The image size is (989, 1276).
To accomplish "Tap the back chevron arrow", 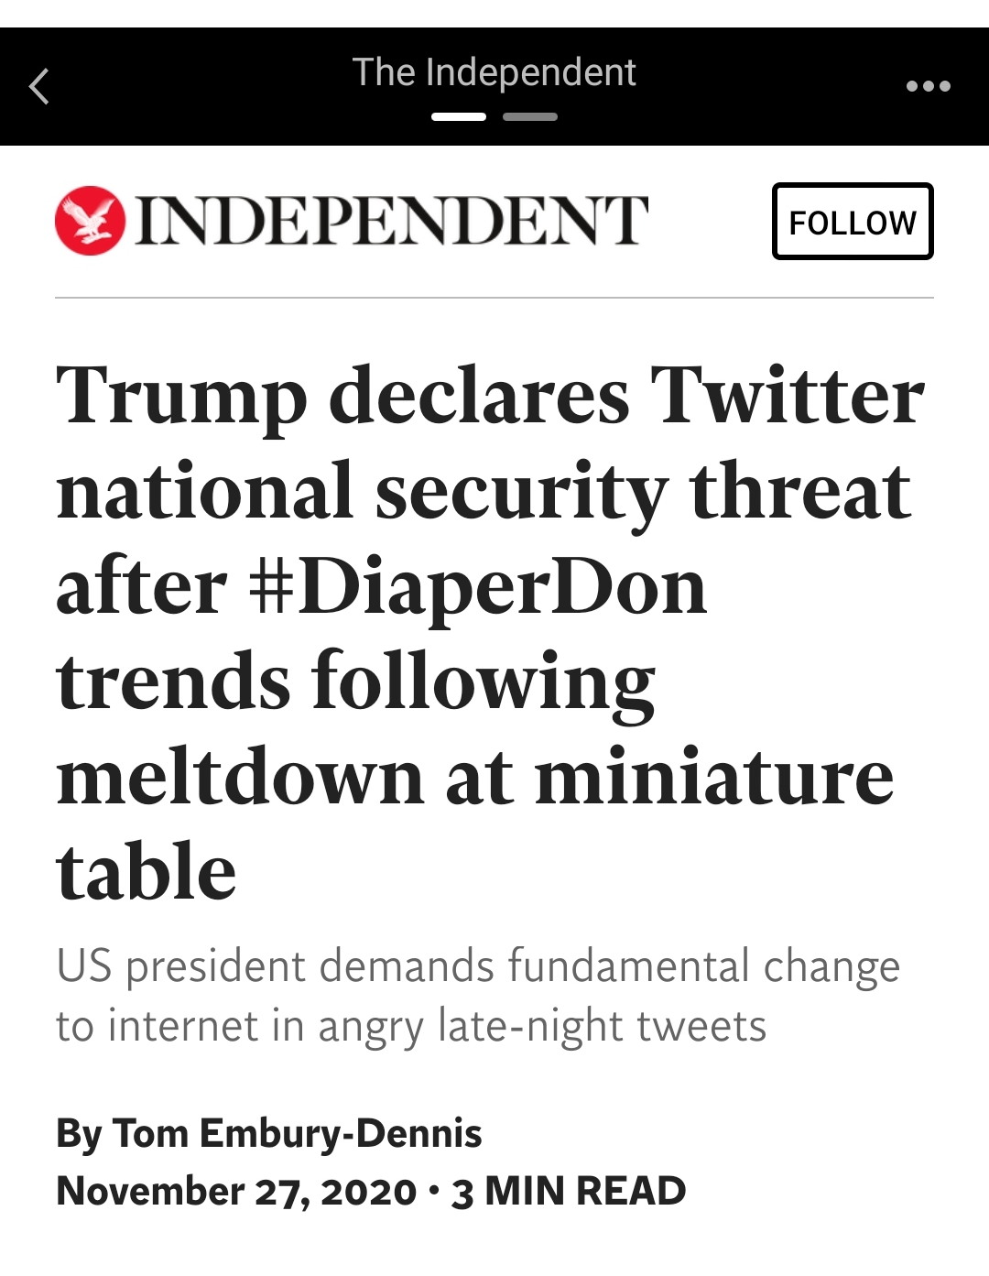I will (x=39, y=87).
